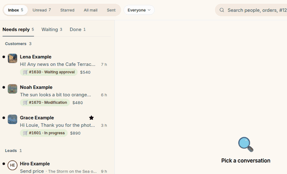287x174 pixels.
Task: Open the Grace Example conversation name
Action: tap(37, 118)
